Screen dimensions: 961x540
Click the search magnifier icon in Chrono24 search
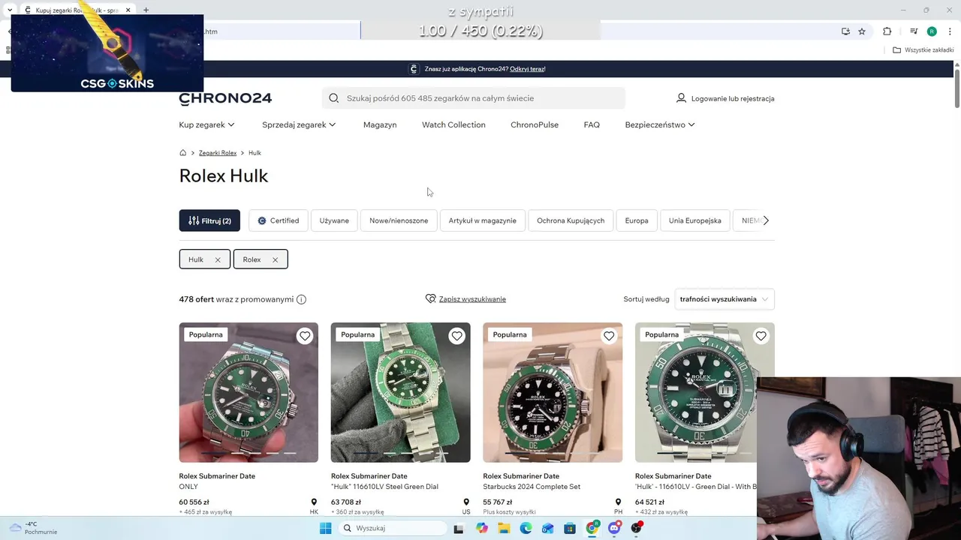pos(333,98)
